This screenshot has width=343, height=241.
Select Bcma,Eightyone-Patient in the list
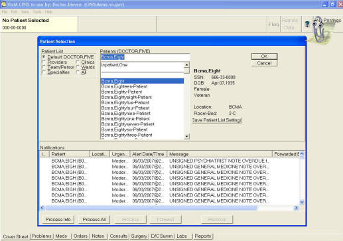pos(142,119)
